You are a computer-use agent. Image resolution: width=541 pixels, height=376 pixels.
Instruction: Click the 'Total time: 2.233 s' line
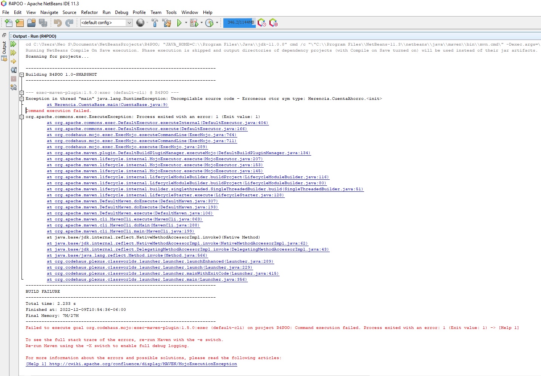tap(51, 304)
